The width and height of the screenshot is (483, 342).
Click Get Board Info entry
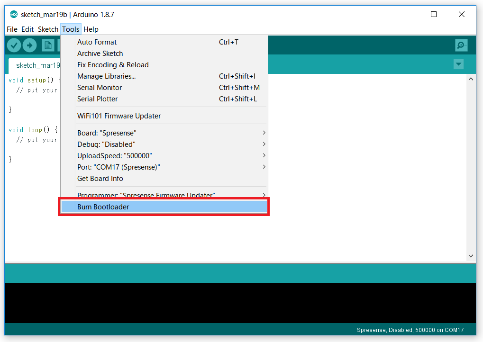pos(100,179)
